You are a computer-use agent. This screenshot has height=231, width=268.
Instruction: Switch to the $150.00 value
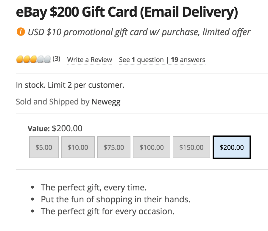(x=191, y=147)
